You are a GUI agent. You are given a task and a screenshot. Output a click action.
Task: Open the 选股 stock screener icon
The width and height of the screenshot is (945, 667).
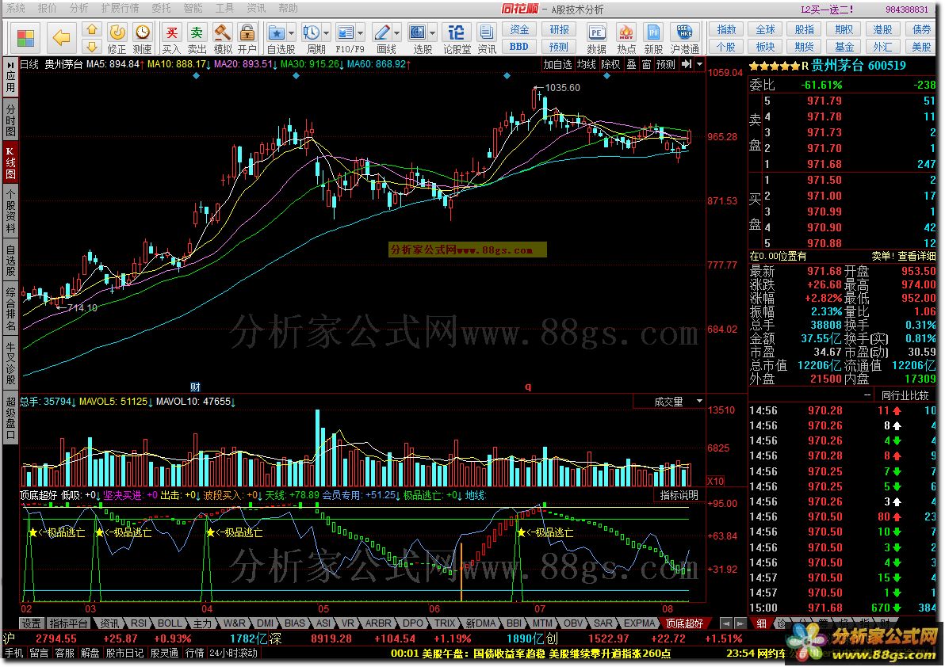pos(418,39)
